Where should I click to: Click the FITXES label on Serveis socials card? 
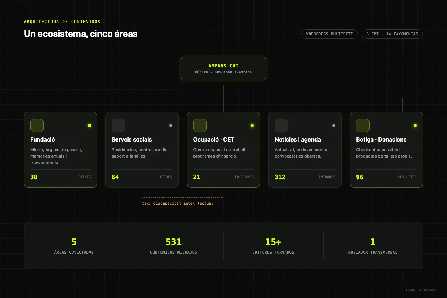(166, 177)
